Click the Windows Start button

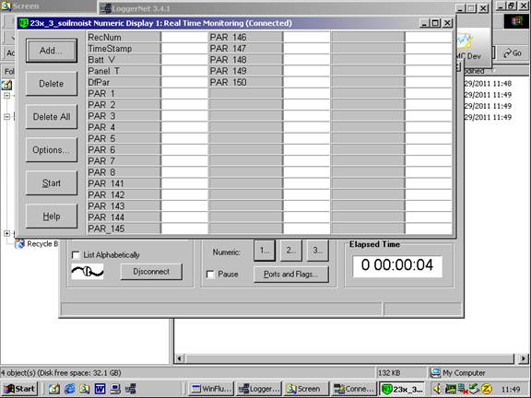pyautogui.click(x=19, y=389)
